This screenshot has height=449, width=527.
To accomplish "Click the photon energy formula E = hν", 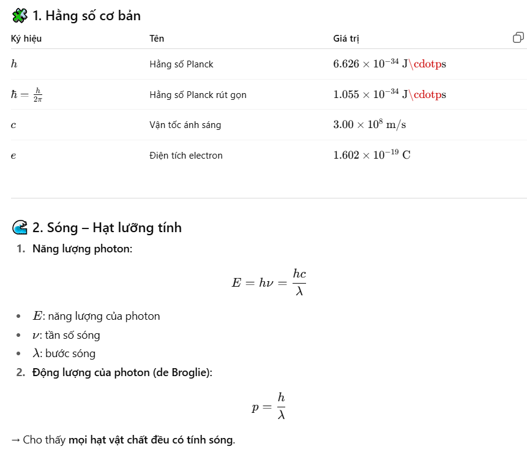I will coord(269,282).
